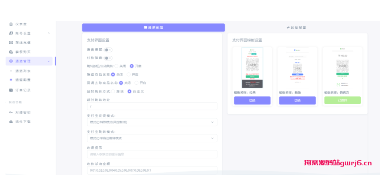Collapse the 通道管理 submenu chevron
The image size is (380, 175).
click(x=49, y=61)
